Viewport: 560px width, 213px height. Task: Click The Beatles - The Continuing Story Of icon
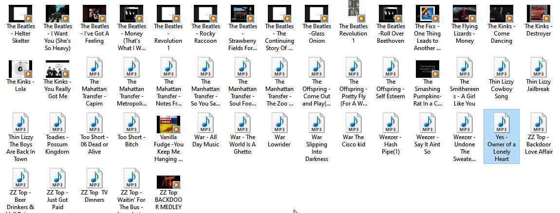click(280, 14)
